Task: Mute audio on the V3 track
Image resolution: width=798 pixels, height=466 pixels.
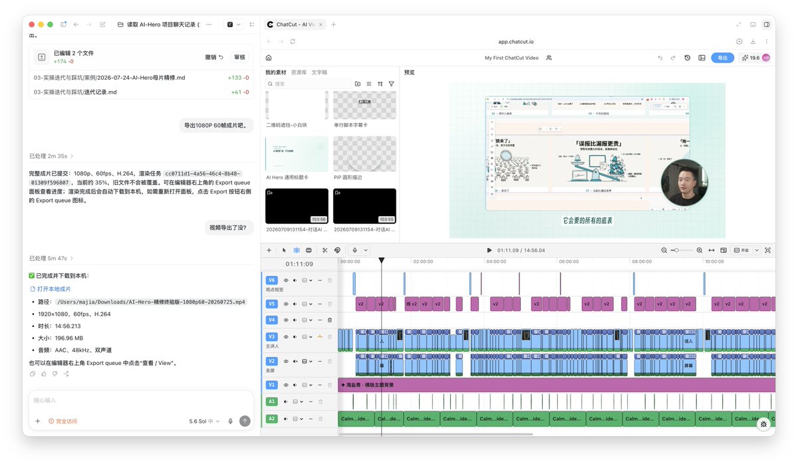Action: [295, 337]
